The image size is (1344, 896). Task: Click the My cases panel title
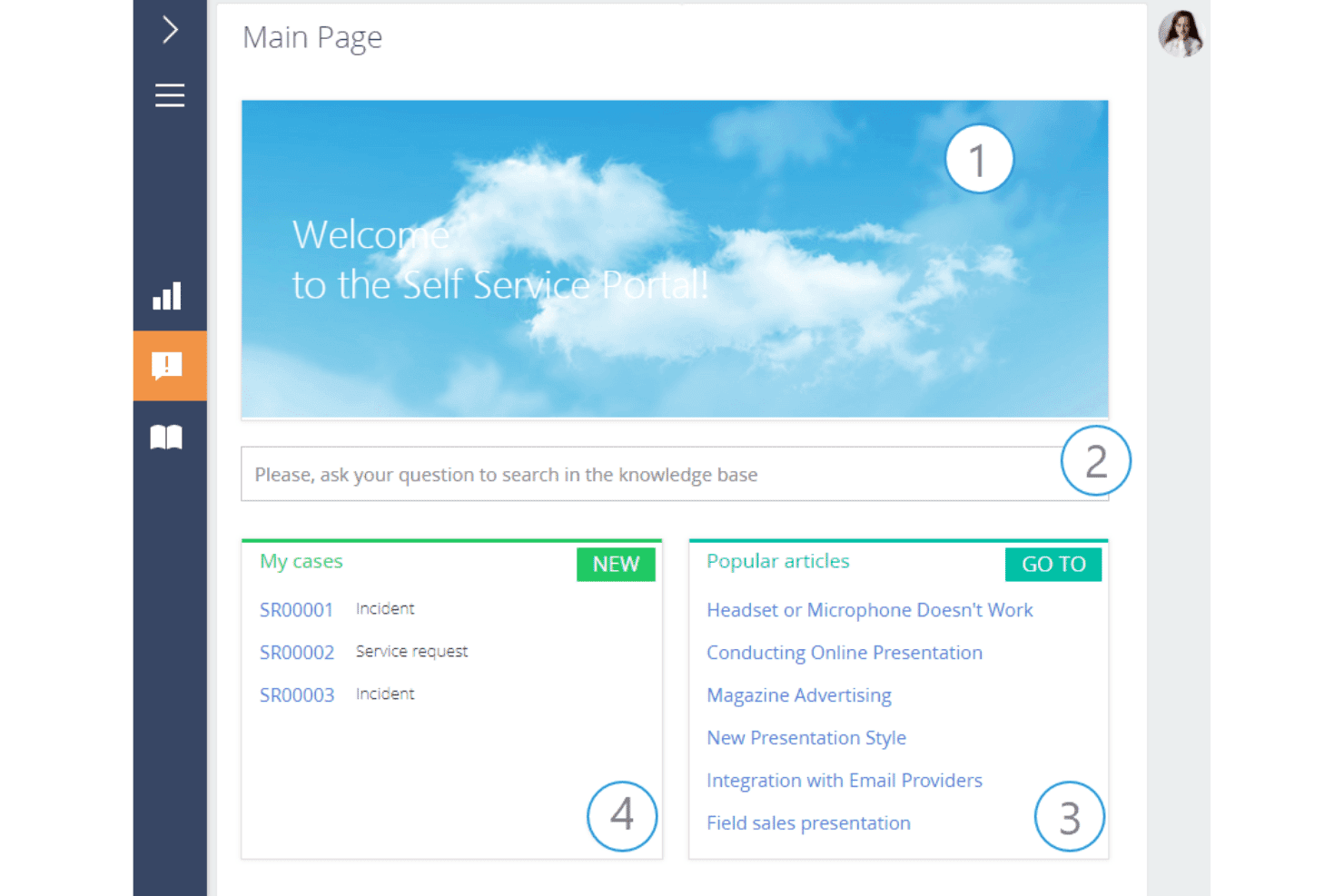(x=301, y=561)
